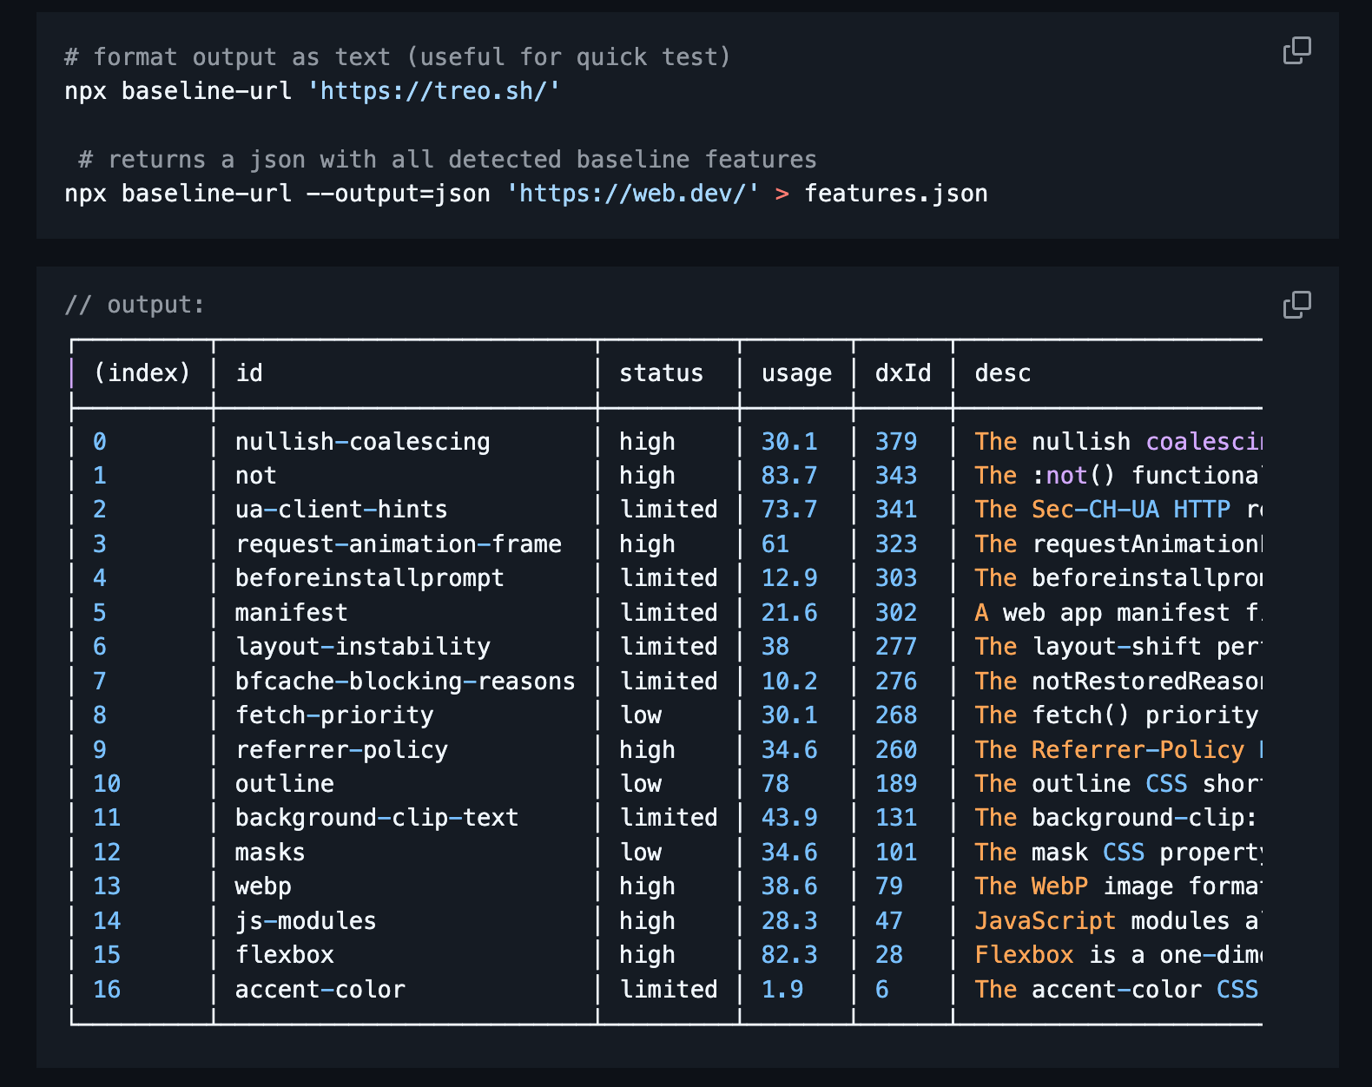Click the 'dxId' column header
Screen dimensions: 1372x1087
902,373
